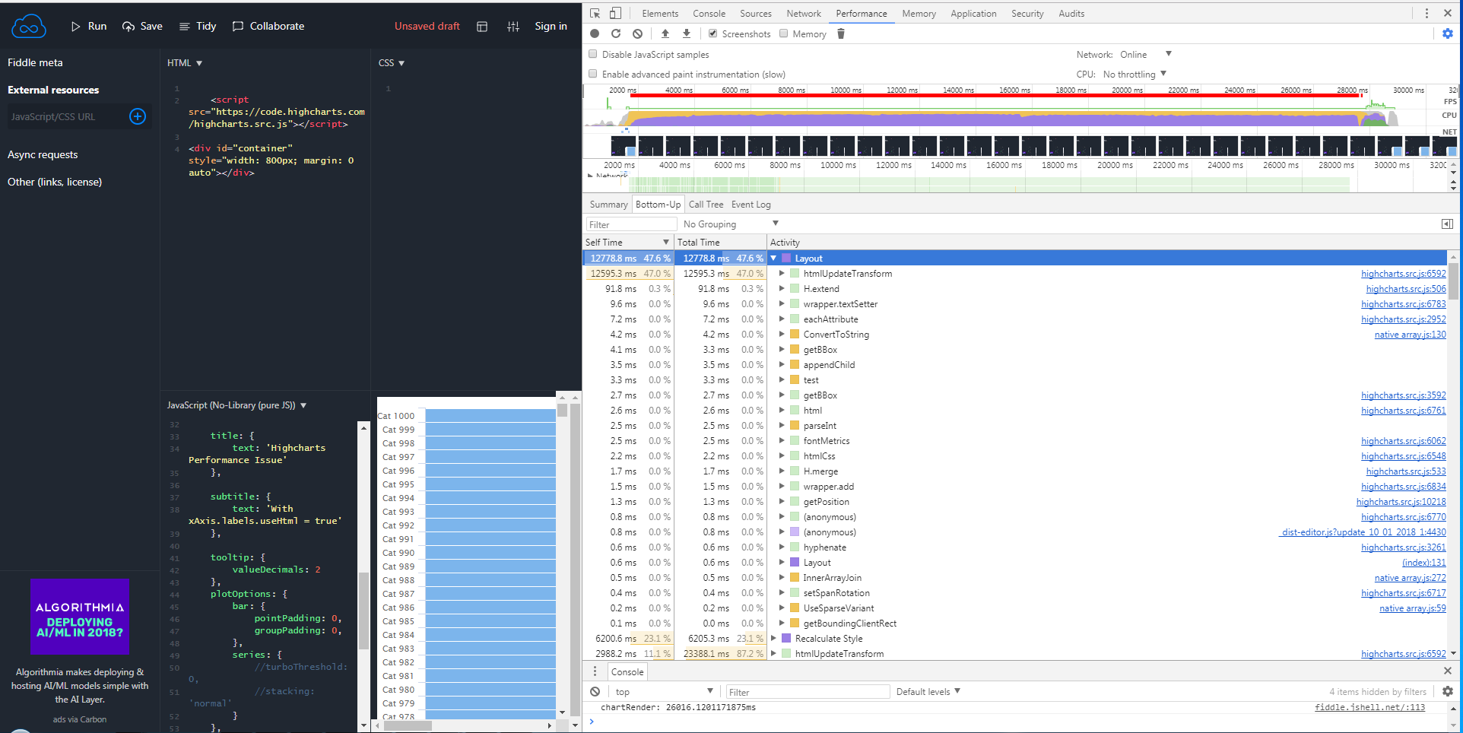
Task: Click the Cat 1000 bar in result chart
Action: click(x=490, y=416)
